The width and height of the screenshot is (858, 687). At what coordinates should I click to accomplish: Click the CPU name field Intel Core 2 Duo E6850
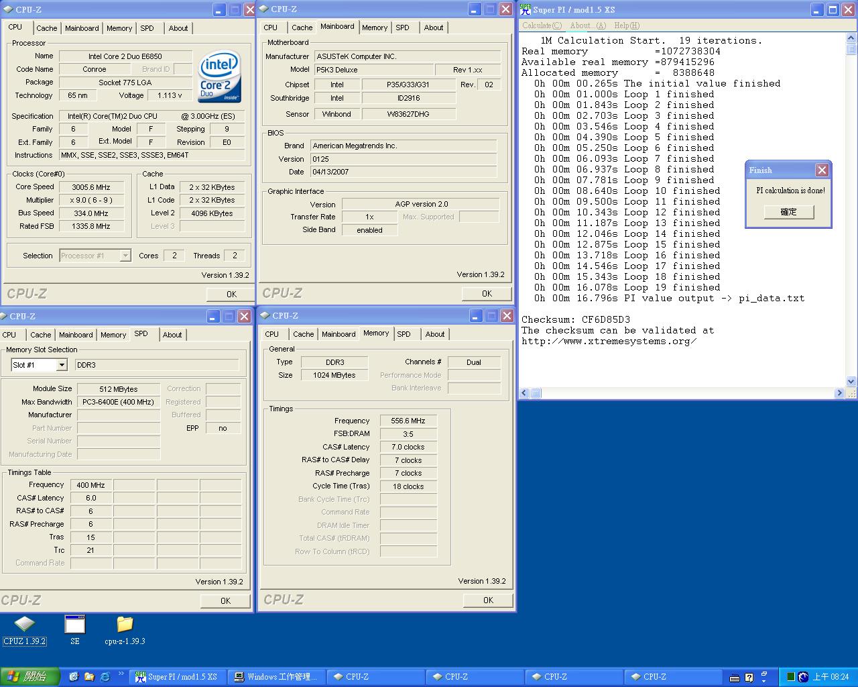[x=125, y=56]
